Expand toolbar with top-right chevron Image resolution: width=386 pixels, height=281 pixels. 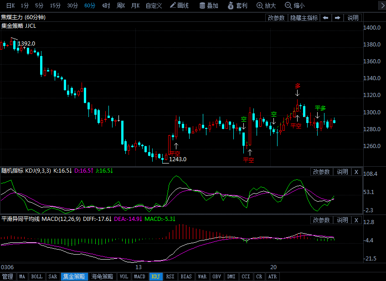(382, 5)
